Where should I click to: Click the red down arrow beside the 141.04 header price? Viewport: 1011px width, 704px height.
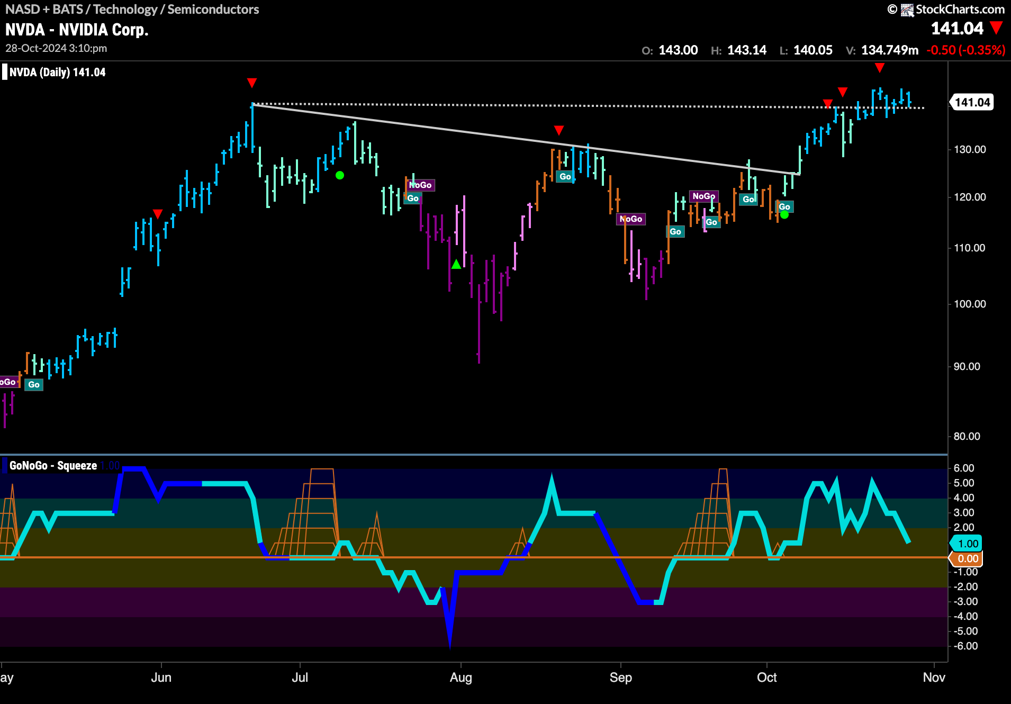996,28
